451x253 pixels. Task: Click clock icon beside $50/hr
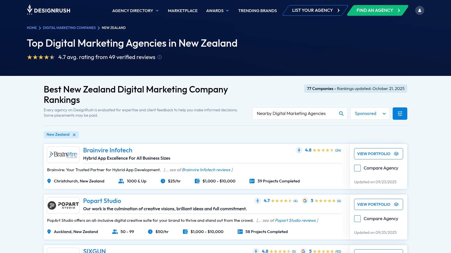click(x=150, y=232)
